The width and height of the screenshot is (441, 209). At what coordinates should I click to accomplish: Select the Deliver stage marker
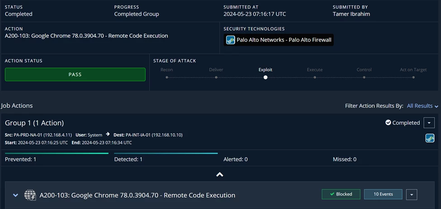click(216, 77)
